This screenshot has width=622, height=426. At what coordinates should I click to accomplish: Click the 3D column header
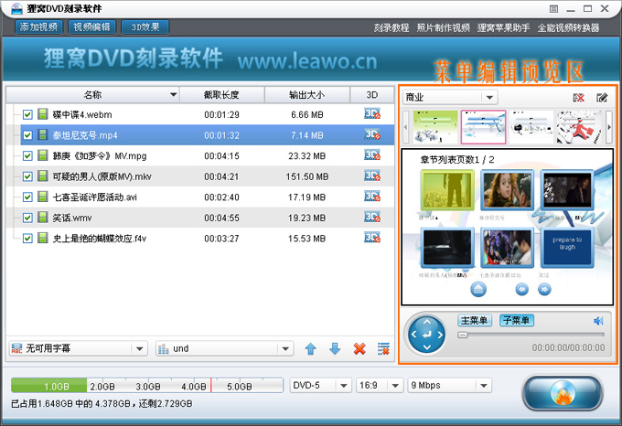click(x=372, y=95)
